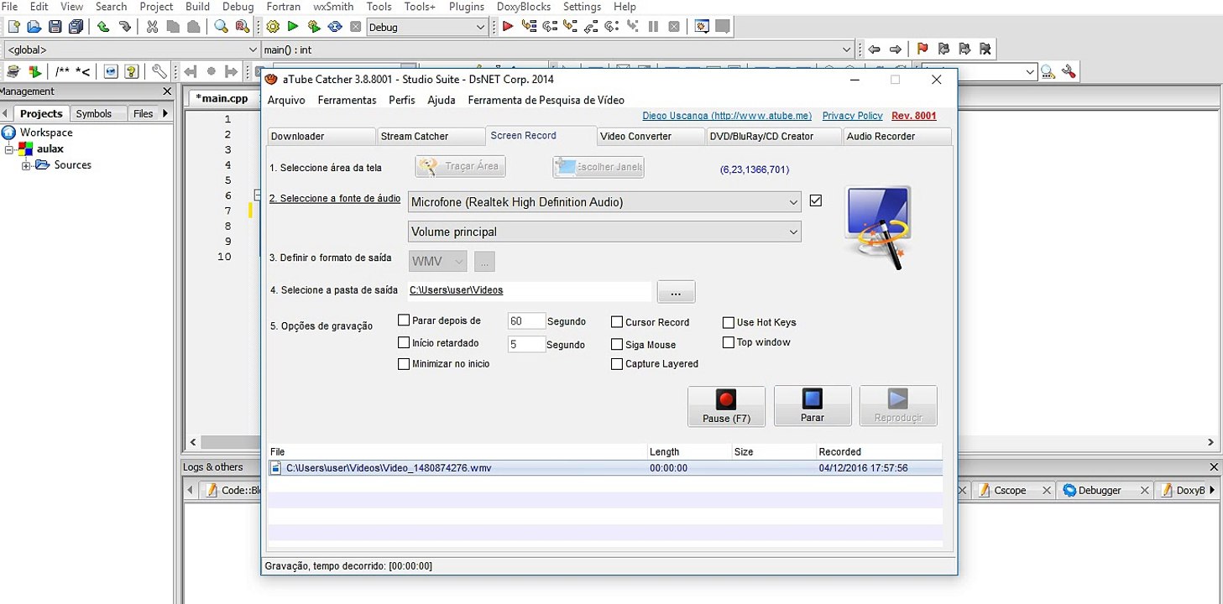Open the Video Converter tab
1223x604 pixels.
click(x=651, y=136)
